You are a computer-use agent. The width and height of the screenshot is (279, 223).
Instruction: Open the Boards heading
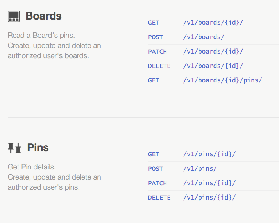(x=44, y=16)
